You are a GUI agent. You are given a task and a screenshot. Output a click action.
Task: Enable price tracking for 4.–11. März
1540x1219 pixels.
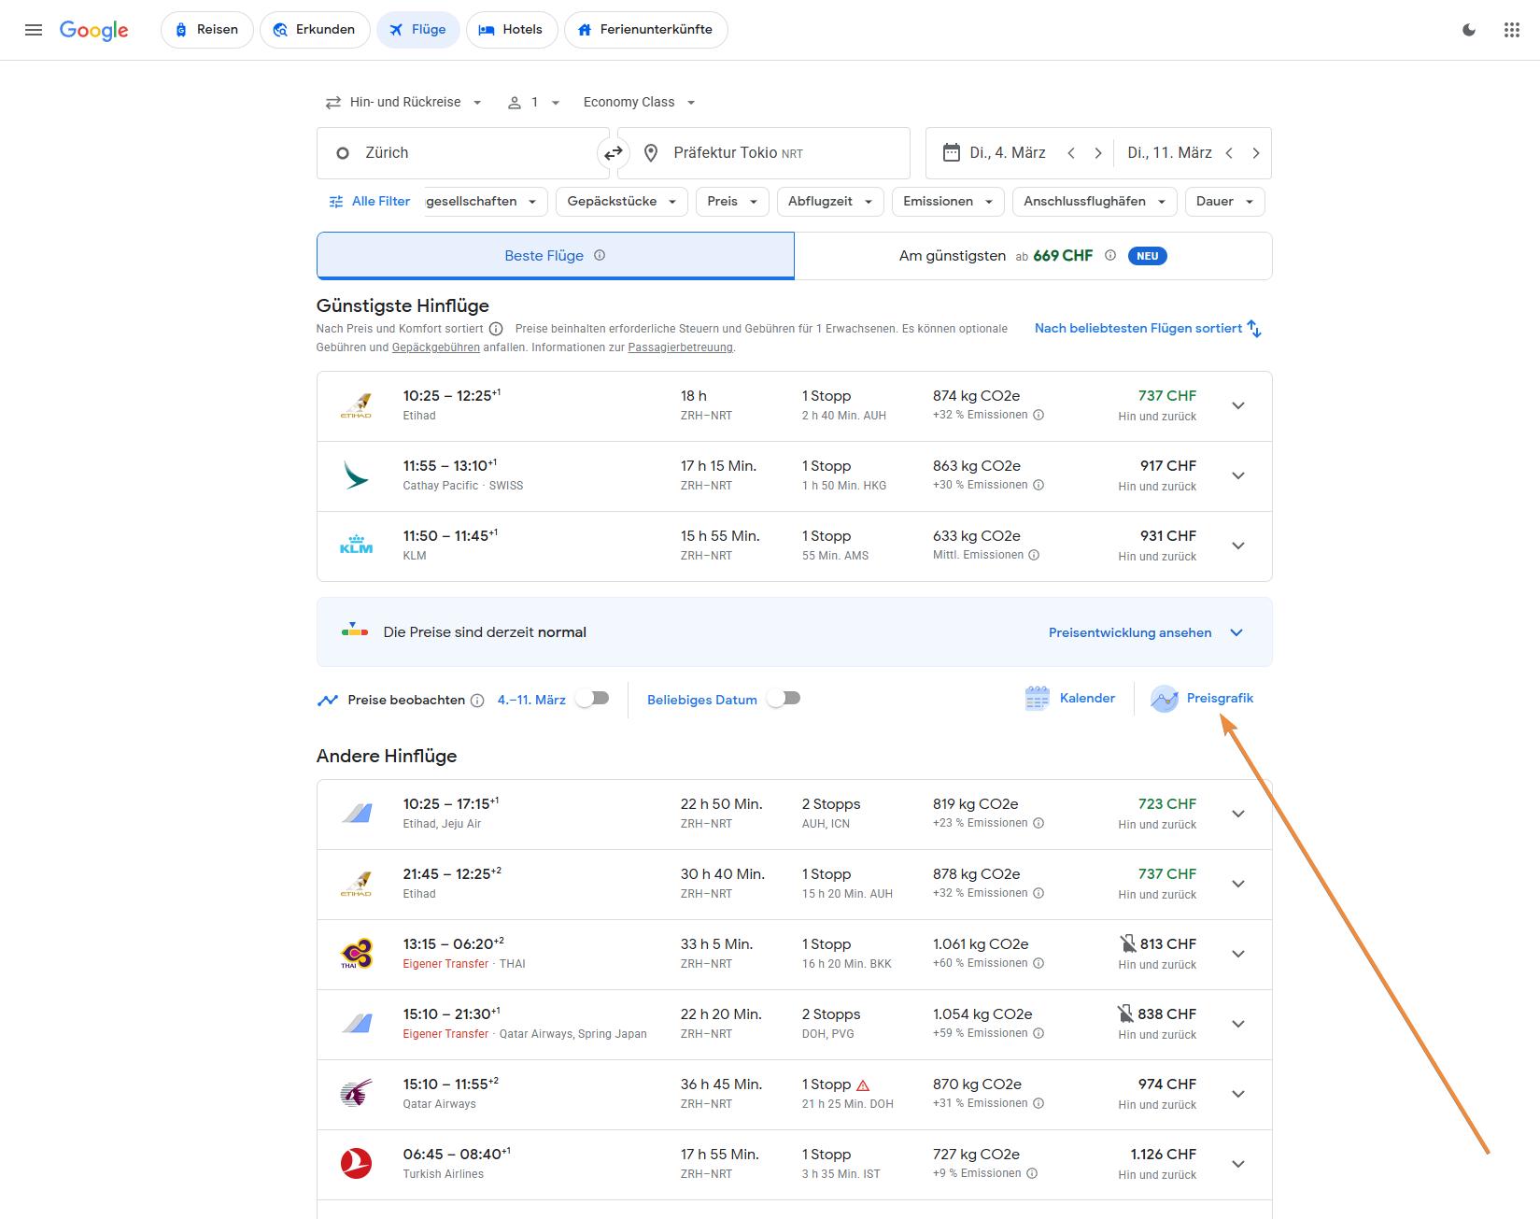pyautogui.click(x=593, y=699)
